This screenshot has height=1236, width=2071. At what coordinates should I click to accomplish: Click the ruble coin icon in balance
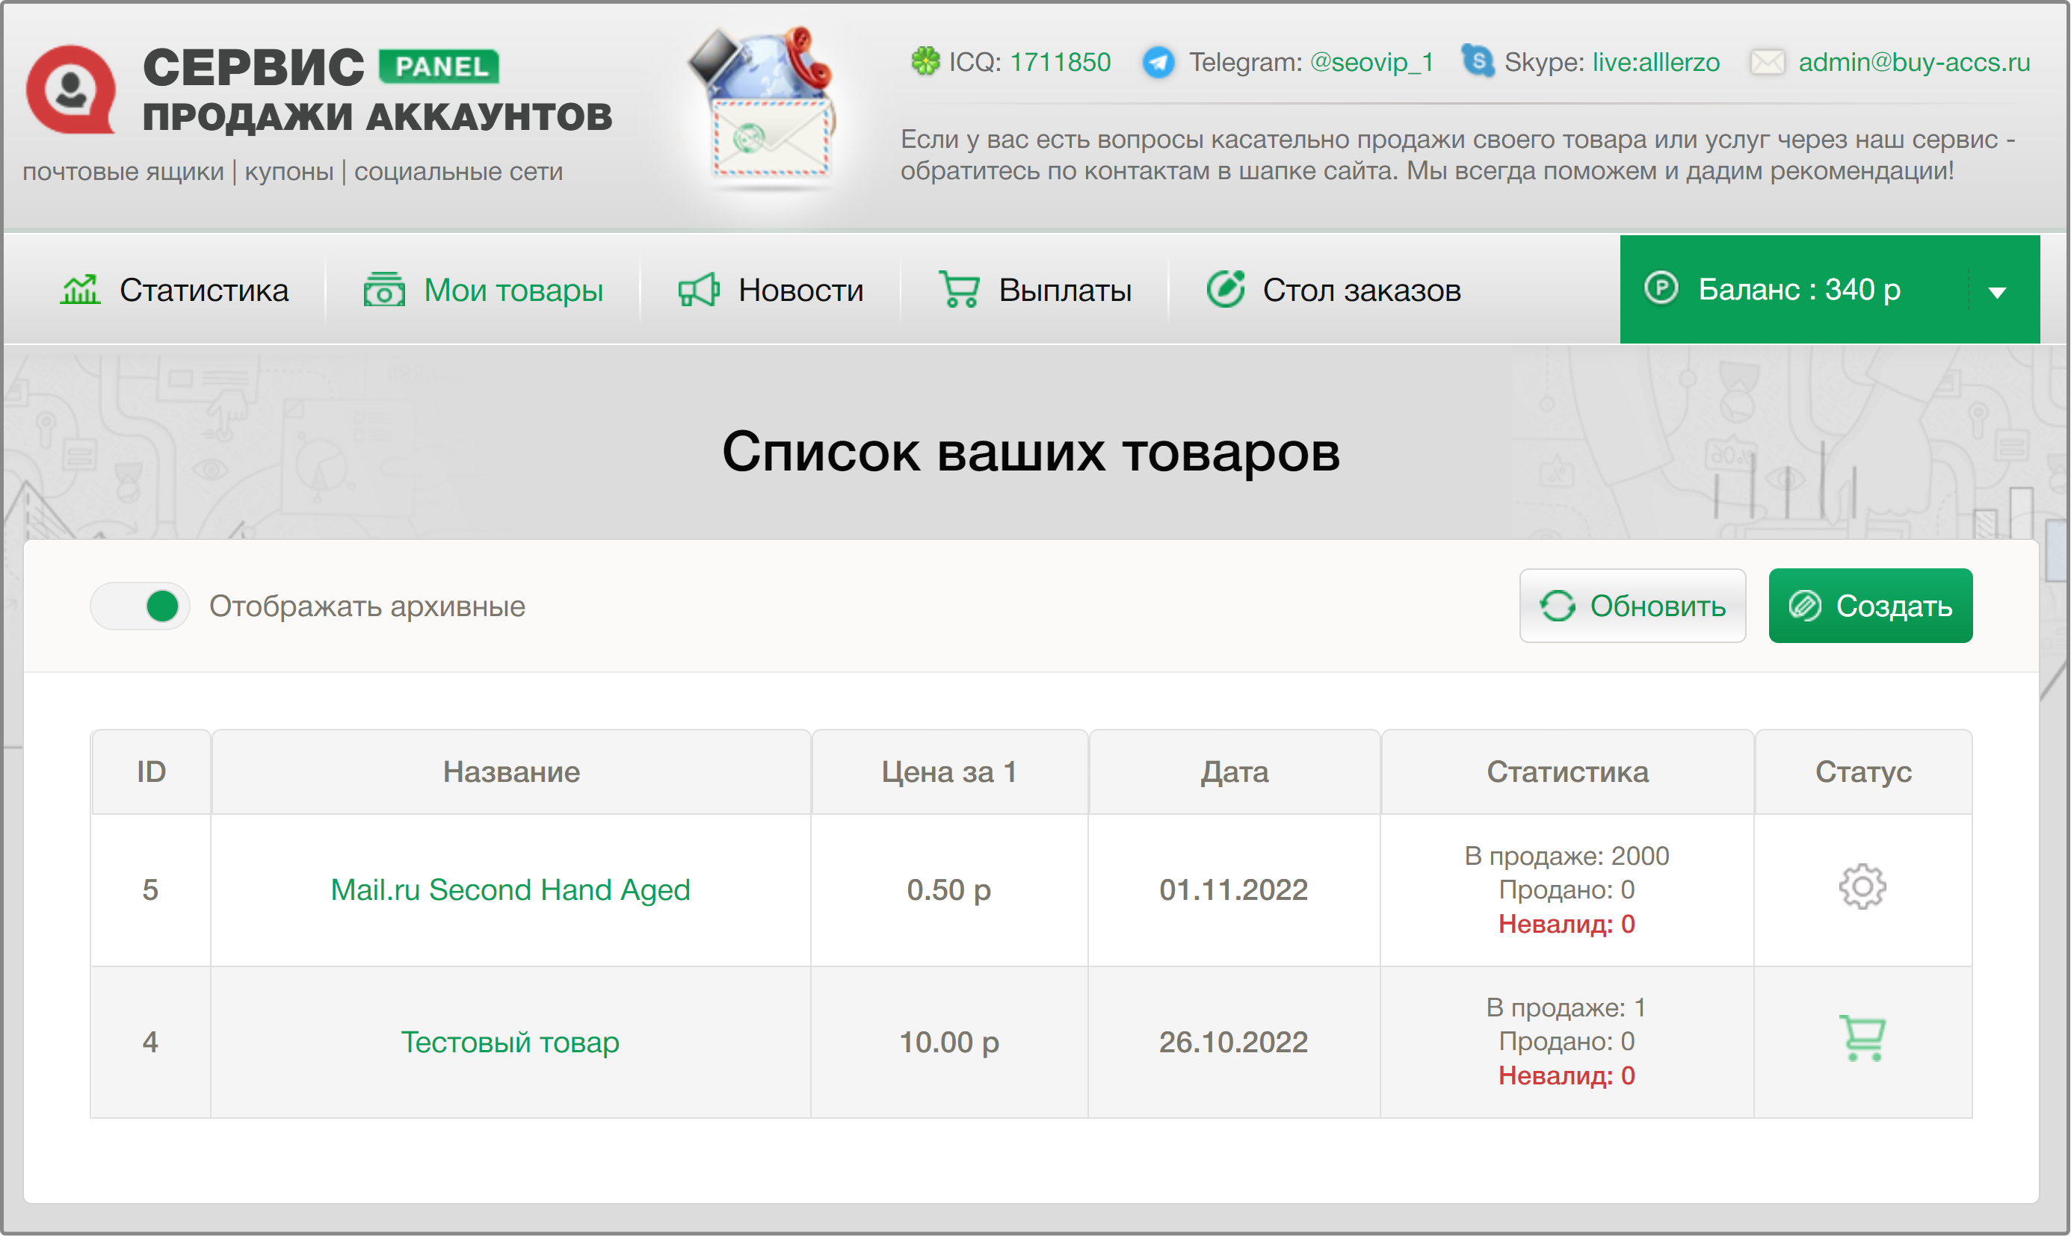[x=1661, y=289]
